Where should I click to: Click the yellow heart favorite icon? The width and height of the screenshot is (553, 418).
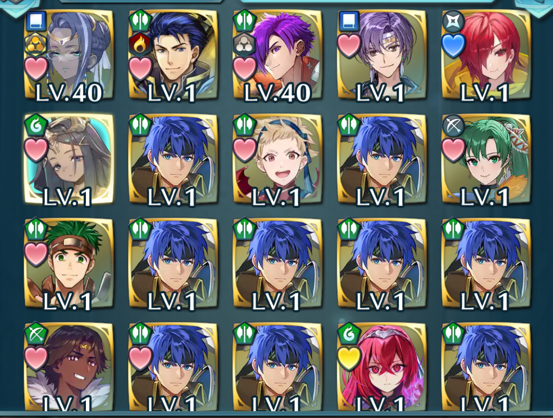coord(349,358)
